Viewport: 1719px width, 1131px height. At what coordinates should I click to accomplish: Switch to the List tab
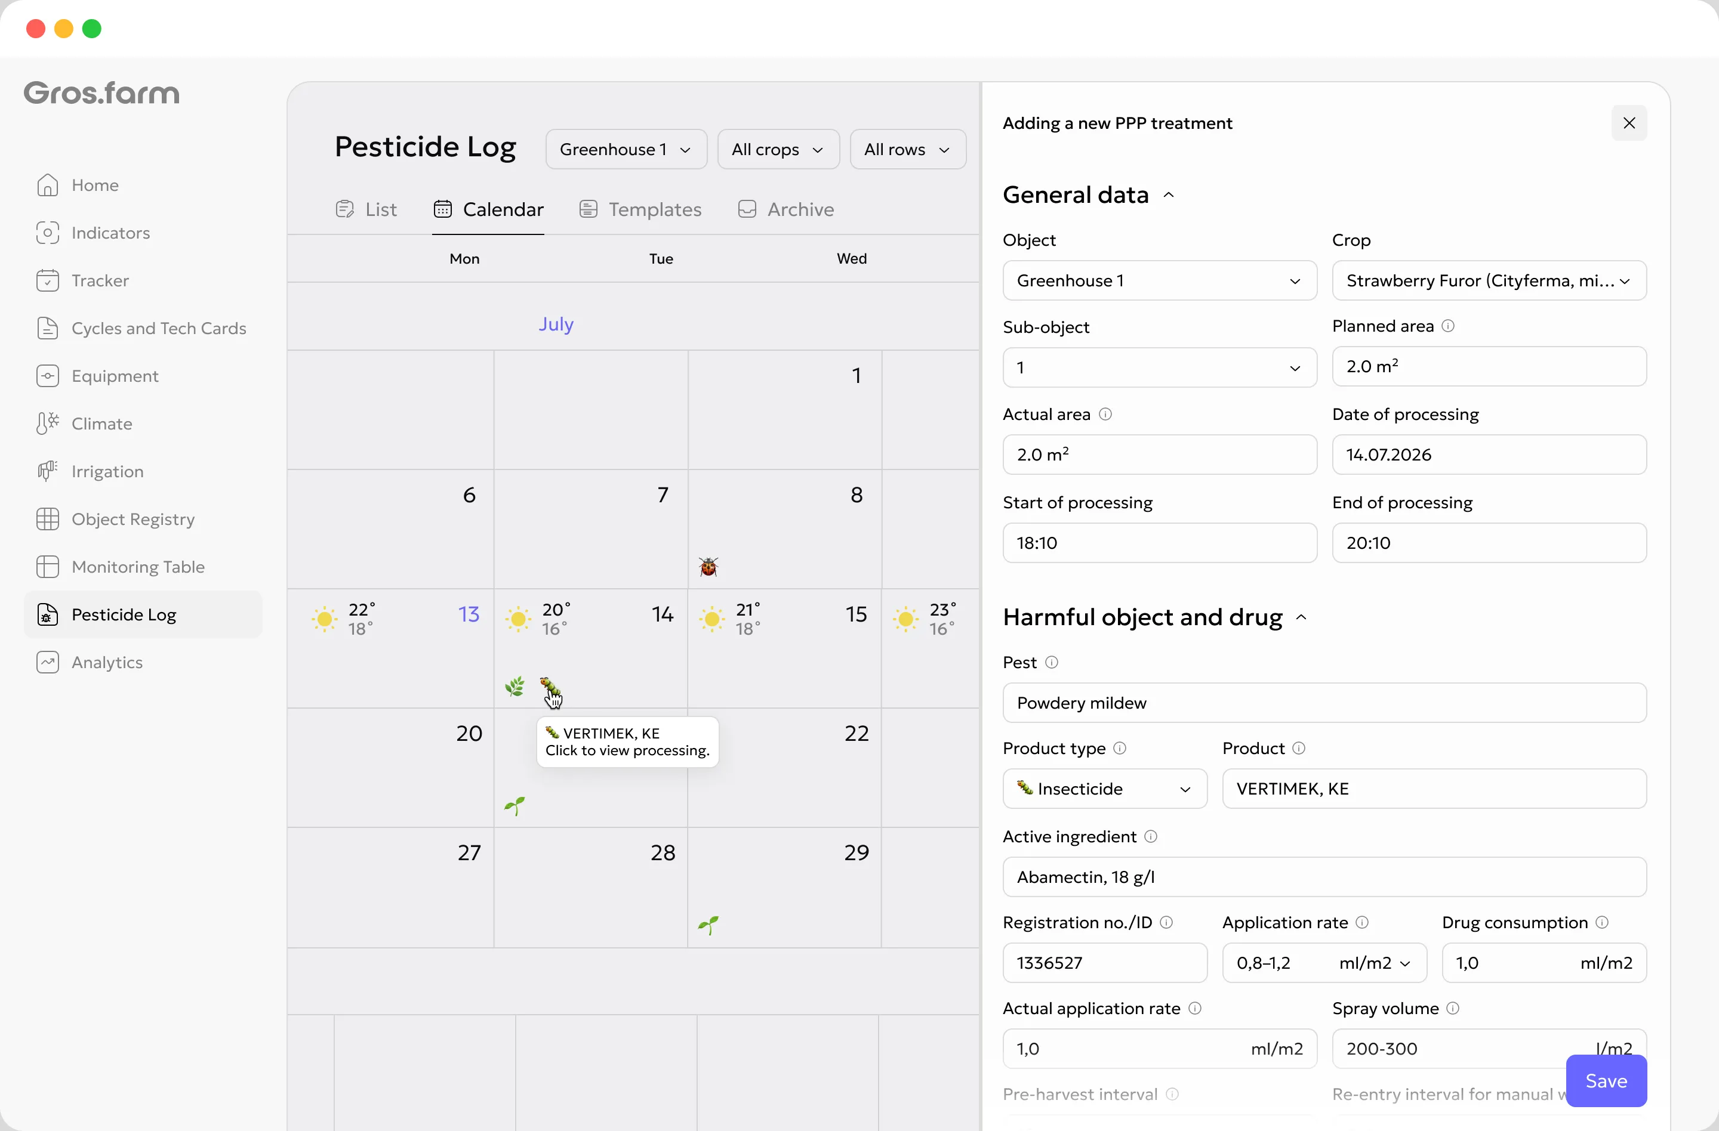367,209
